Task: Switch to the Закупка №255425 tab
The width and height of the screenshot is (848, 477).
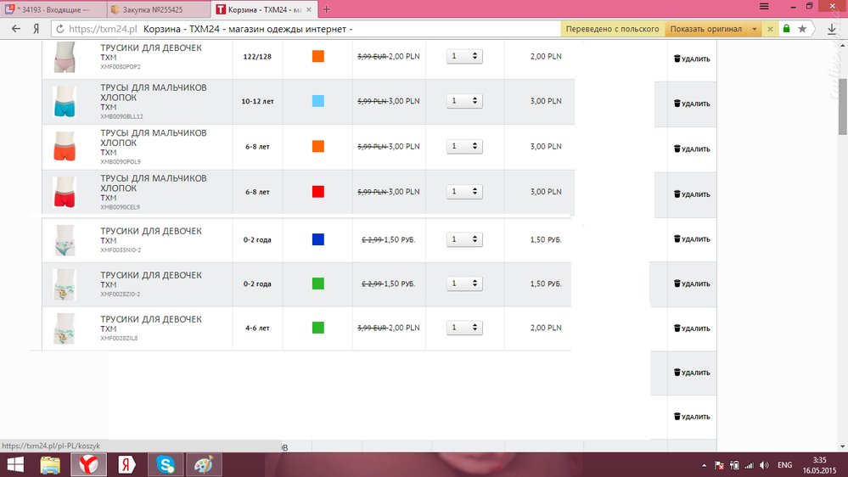Action: click(159, 9)
